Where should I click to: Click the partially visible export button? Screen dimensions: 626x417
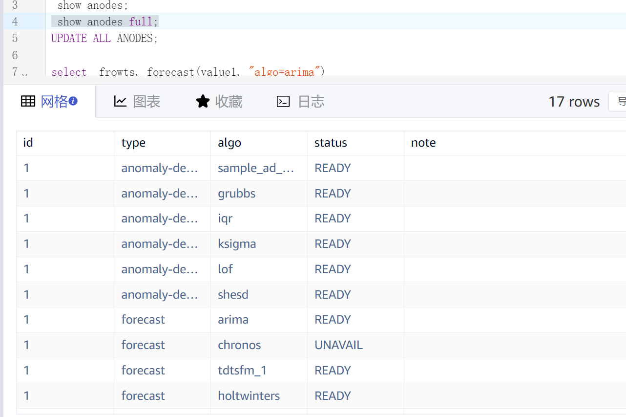pos(618,101)
